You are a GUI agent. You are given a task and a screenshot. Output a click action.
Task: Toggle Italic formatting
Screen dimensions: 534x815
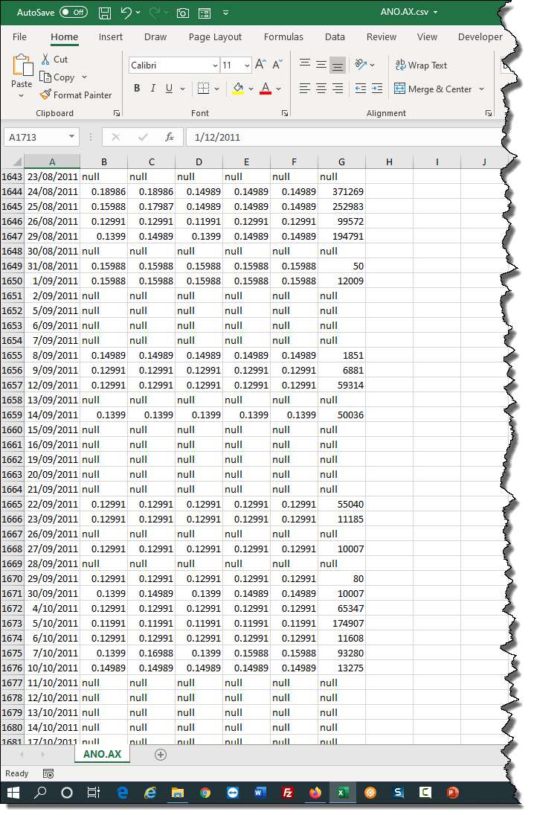coord(153,89)
